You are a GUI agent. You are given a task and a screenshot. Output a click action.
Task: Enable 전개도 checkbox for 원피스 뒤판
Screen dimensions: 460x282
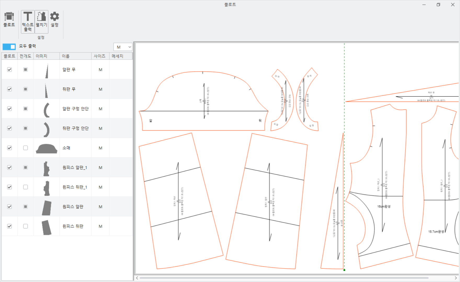coord(25,226)
